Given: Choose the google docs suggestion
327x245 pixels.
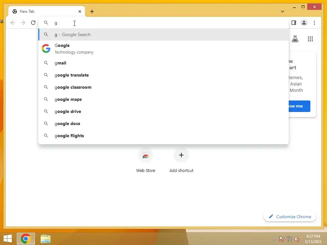Looking at the screenshot, I should (x=164, y=123).
